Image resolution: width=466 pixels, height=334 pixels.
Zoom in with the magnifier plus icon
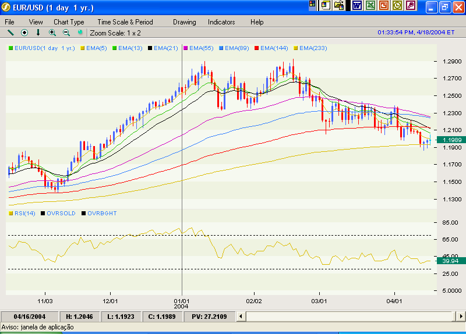[52, 33]
